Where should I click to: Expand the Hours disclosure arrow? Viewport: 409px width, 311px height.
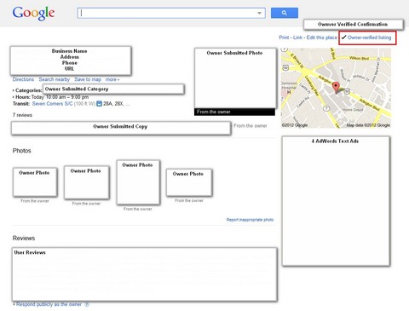[14, 97]
